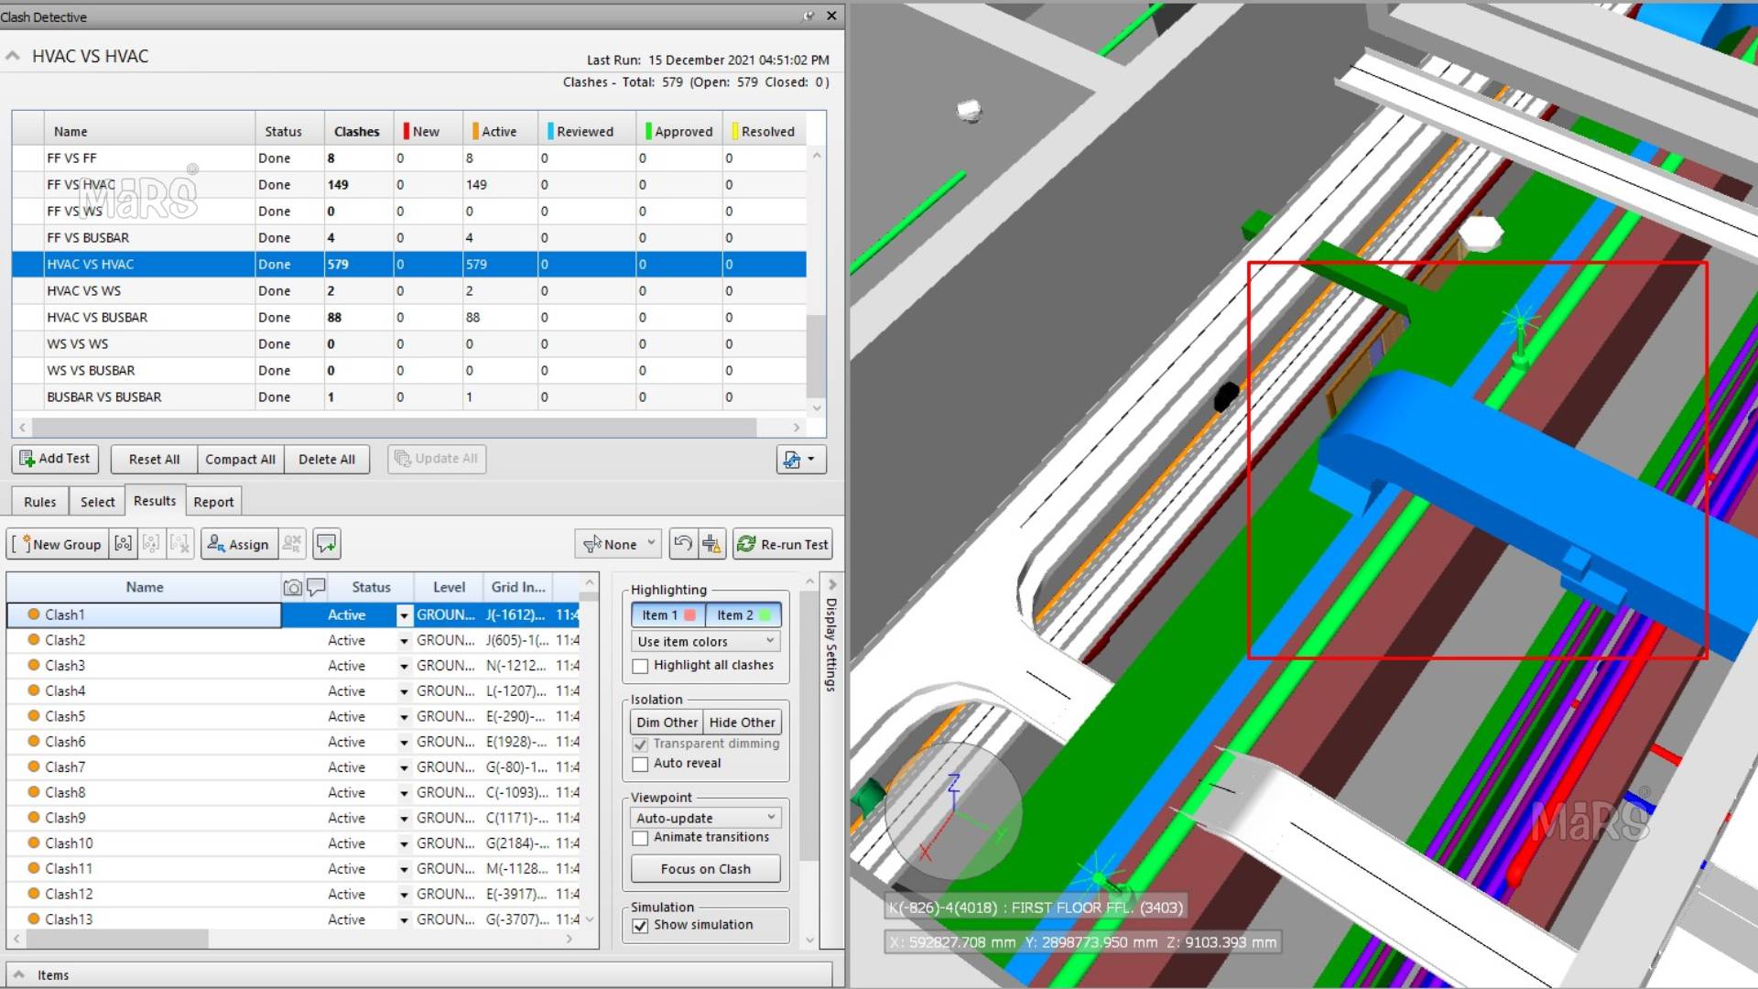Toggle Item 2 highlighting button

click(743, 615)
